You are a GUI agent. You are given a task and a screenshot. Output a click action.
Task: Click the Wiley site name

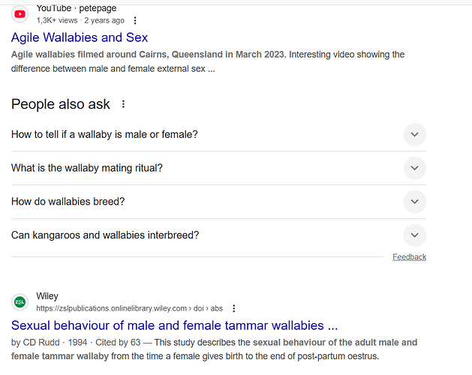click(47, 296)
